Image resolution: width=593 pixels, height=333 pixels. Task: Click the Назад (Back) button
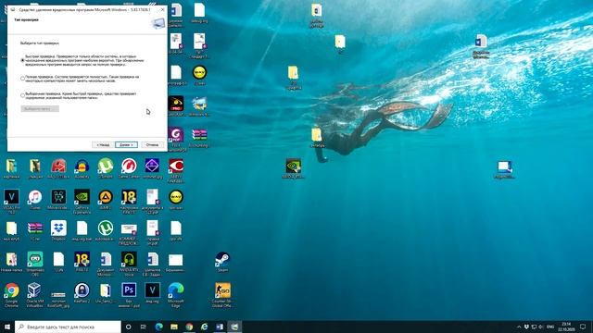(x=103, y=145)
